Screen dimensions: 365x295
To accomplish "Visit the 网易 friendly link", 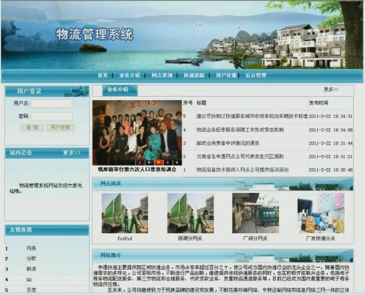I will (x=31, y=248).
